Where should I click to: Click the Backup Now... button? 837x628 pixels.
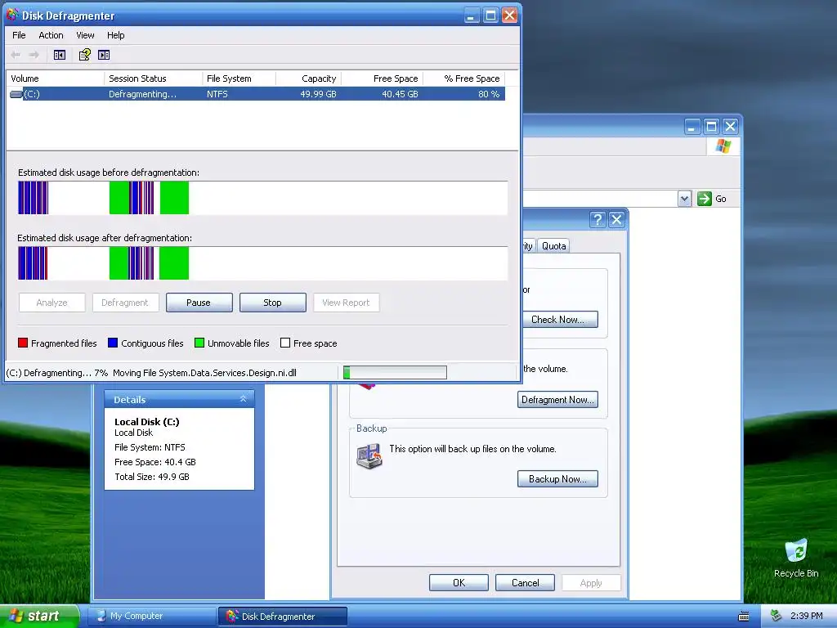pyautogui.click(x=557, y=479)
